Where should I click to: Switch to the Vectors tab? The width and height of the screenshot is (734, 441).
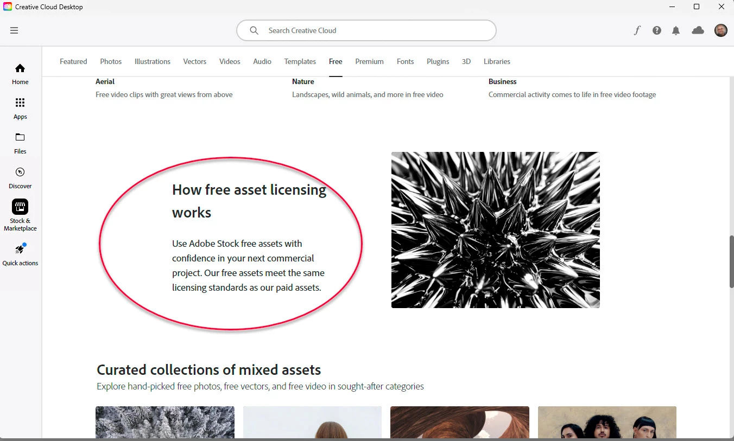coord(195,61)
